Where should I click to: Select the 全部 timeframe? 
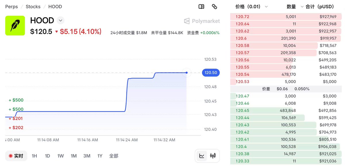[x=114, y=156]
